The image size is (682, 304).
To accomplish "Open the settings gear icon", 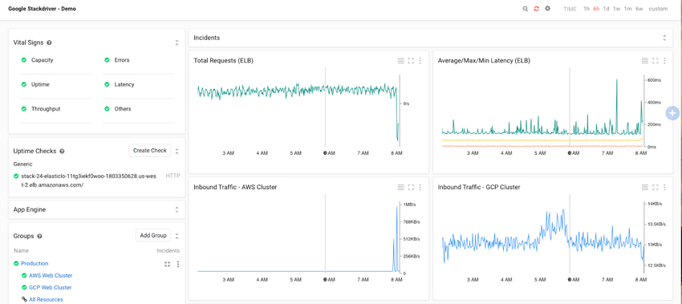I will 547,8.
